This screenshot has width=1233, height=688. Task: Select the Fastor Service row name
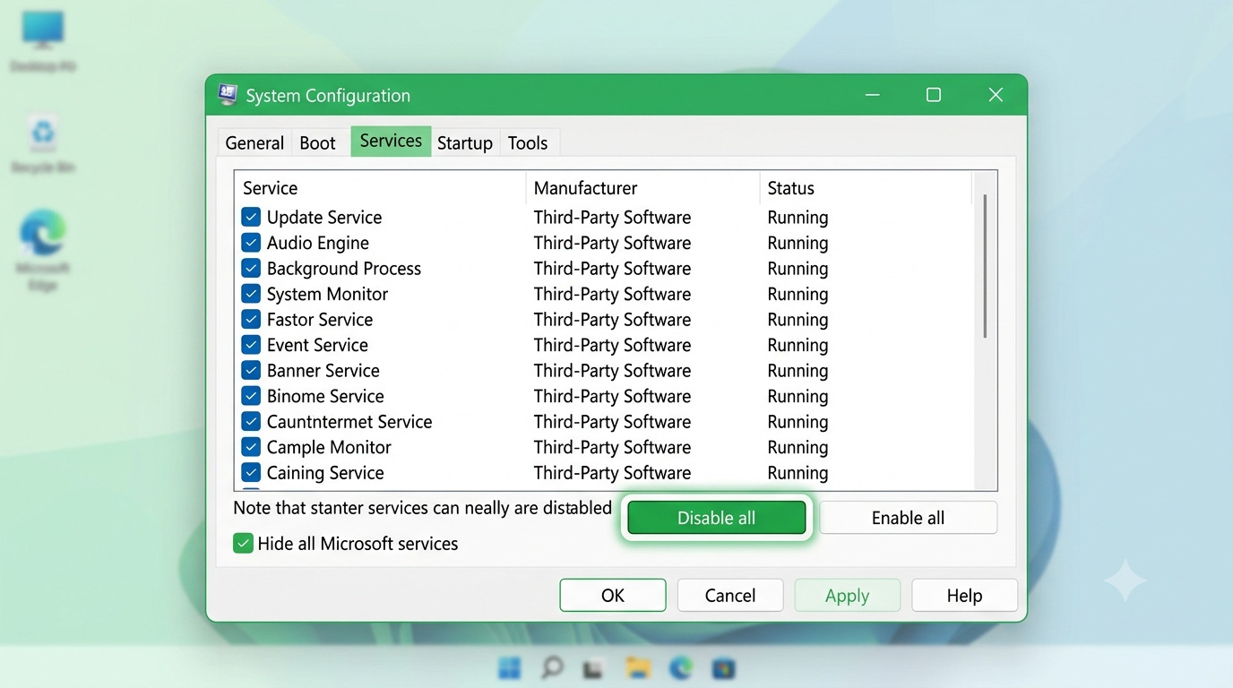320,319
